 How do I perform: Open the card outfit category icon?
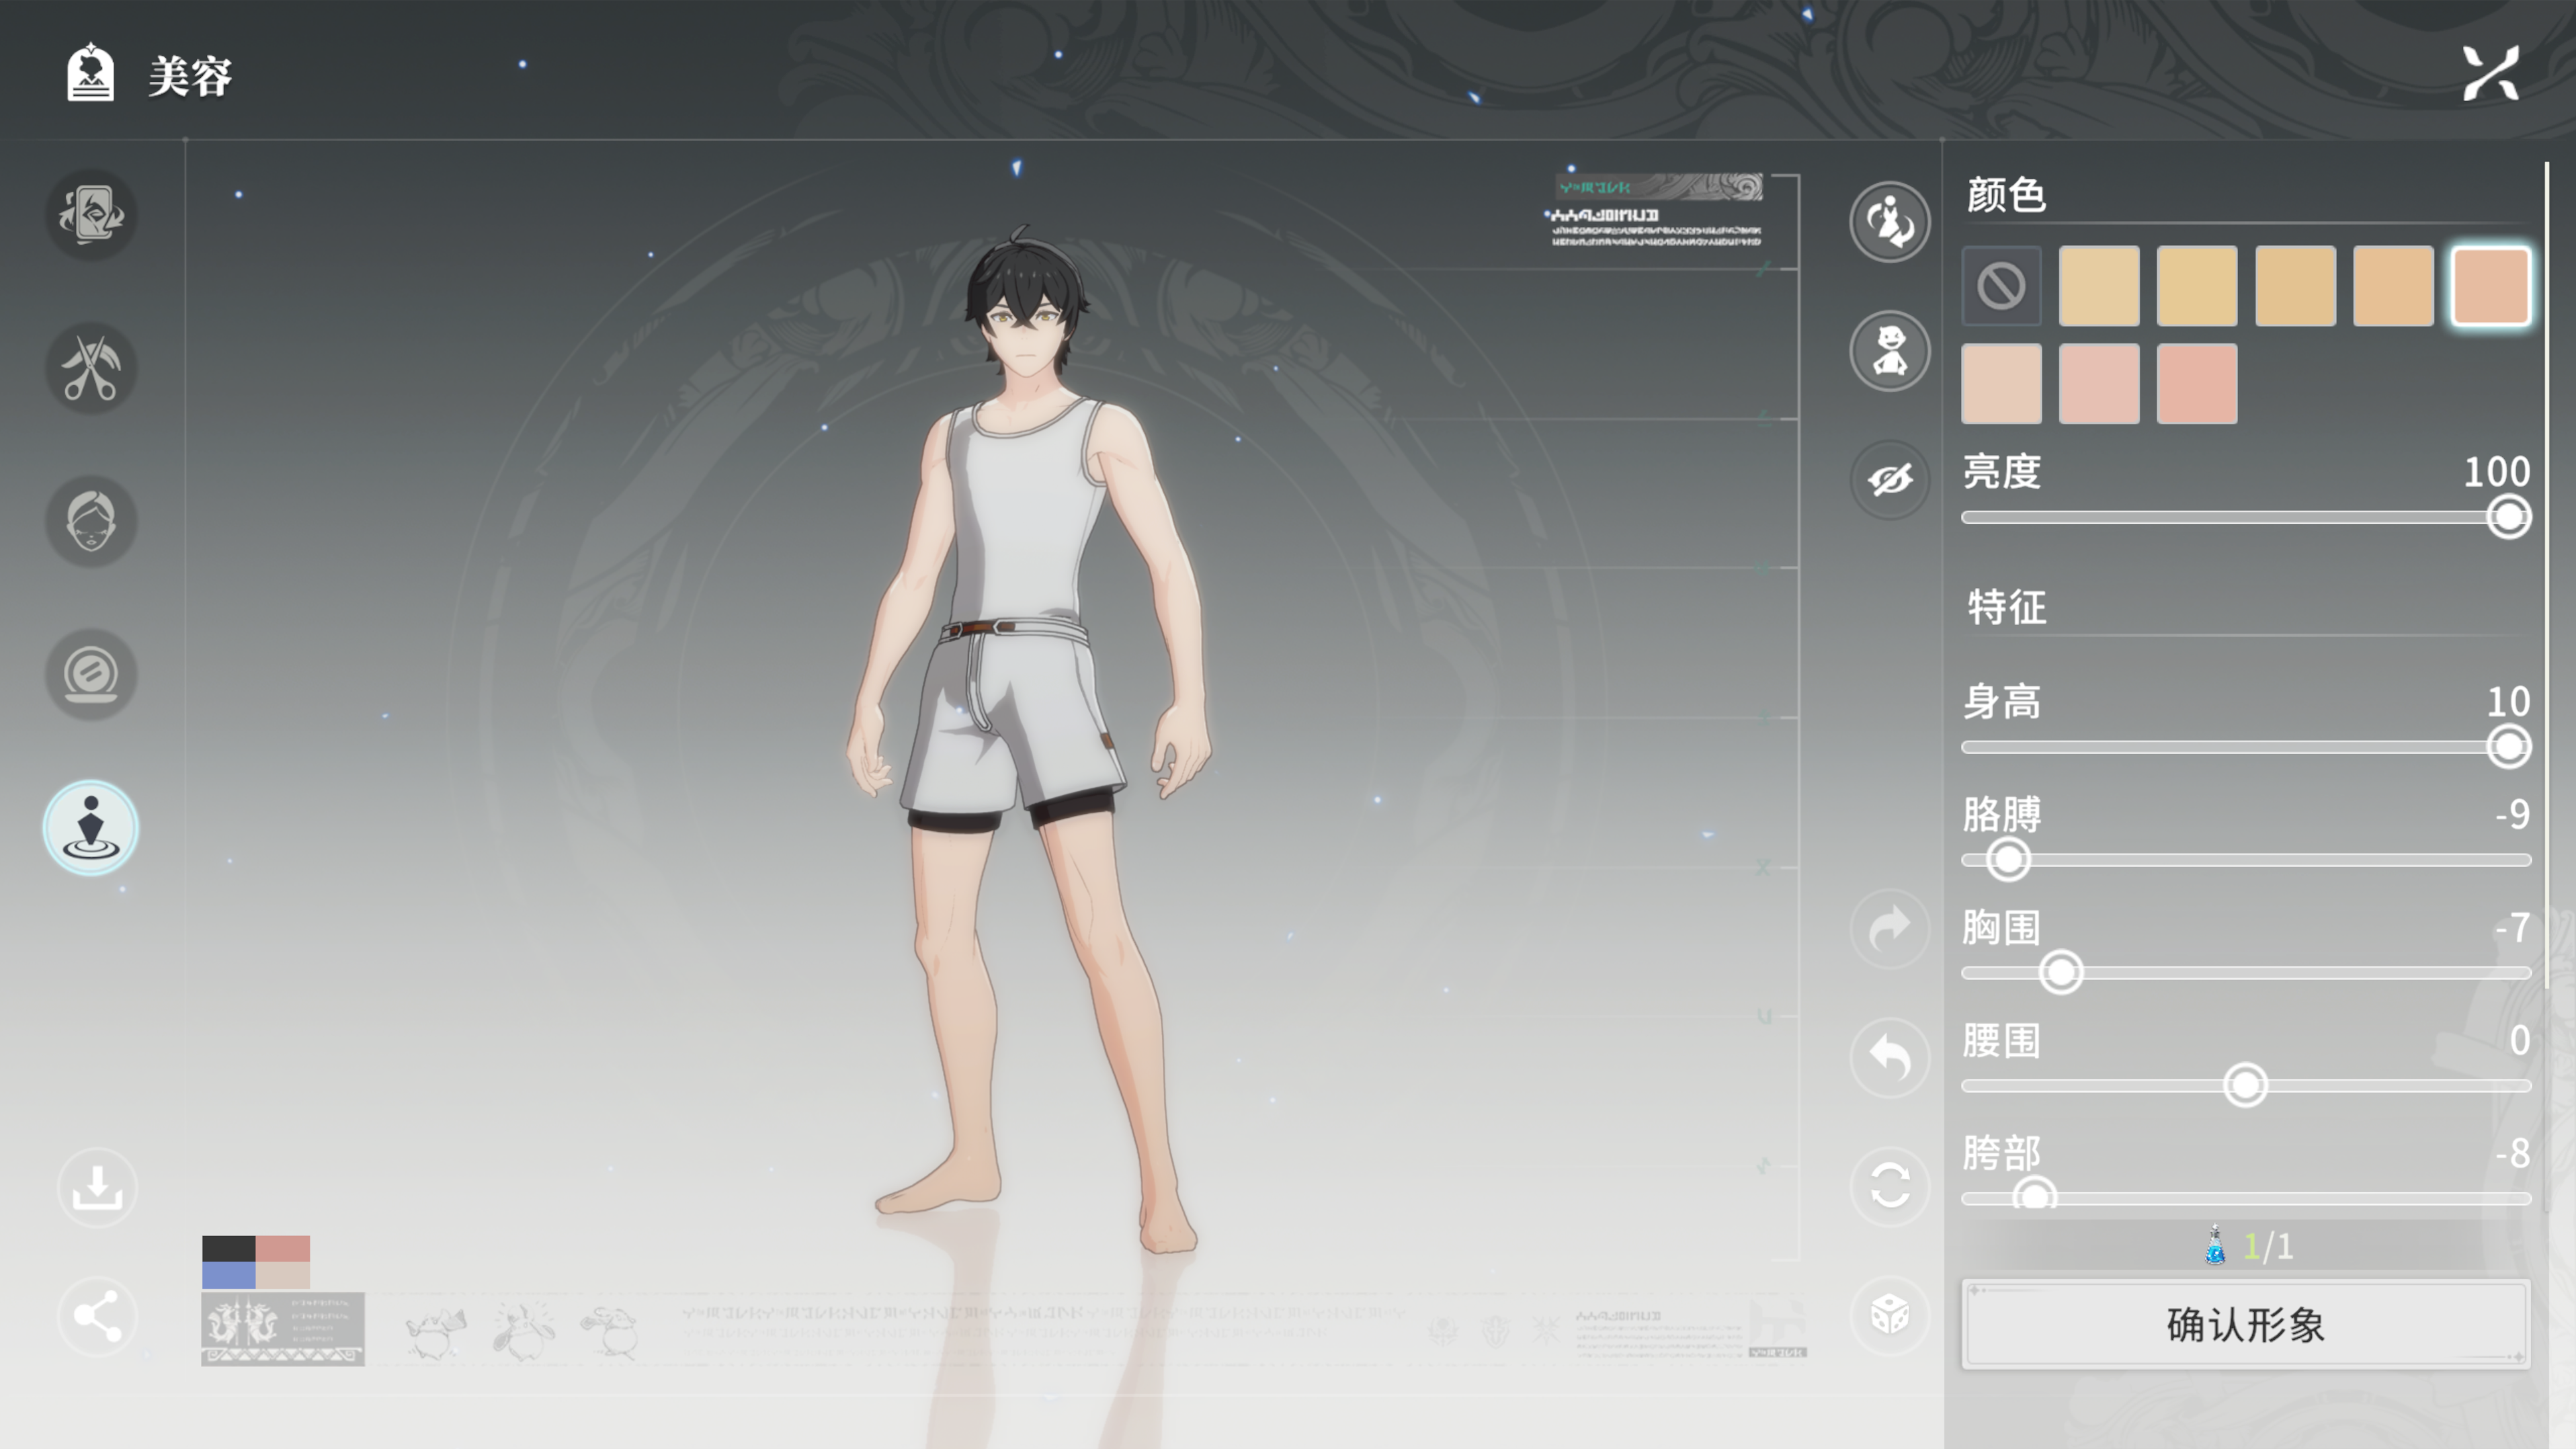tap(91, 216)
